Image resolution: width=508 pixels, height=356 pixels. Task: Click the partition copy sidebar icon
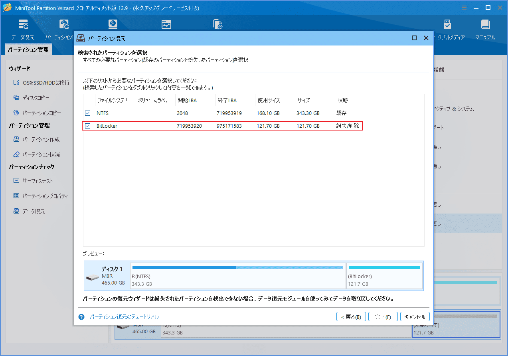click(16, 113)
